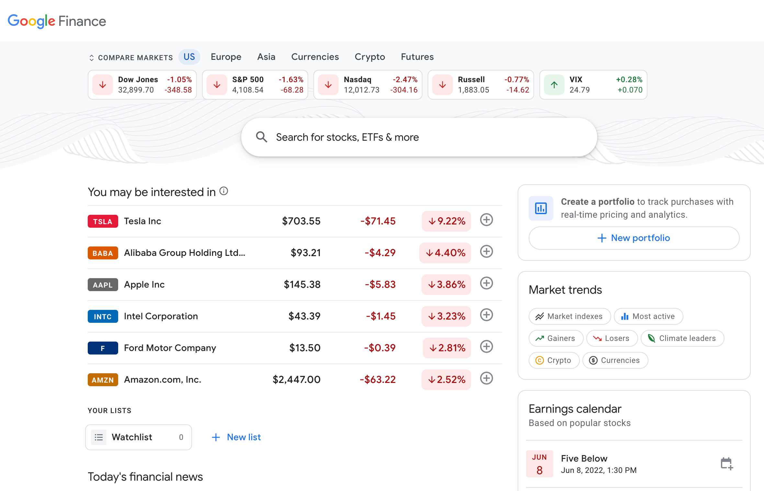The image size is (764, 491).
Task: Toggle the Losers filter chip
Action: point(612,338)
